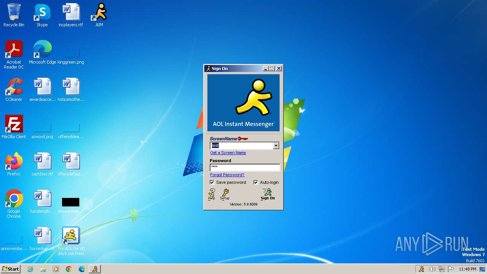Viewport: 487px width, 274px height.
Task: Select Try AOL for 90 days shortcut
Action: click(x=71, y=241)
